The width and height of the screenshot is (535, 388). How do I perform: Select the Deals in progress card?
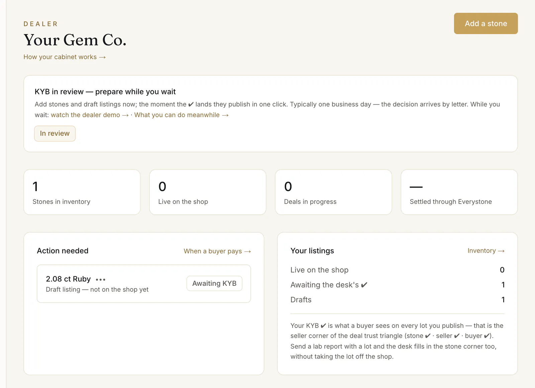click(333, 192)
